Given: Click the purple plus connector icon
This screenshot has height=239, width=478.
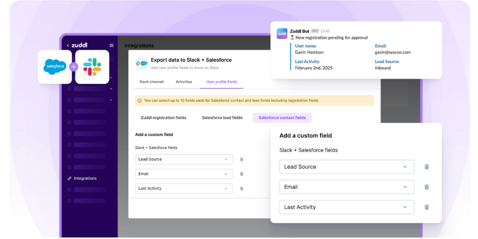Looking at the screenshot, I should 74,67.
